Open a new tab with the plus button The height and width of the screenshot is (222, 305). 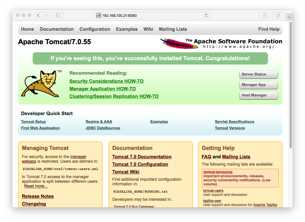click(x=289, y=17)
